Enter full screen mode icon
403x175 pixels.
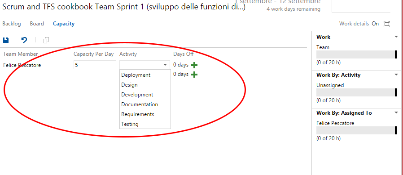[386, 24]
